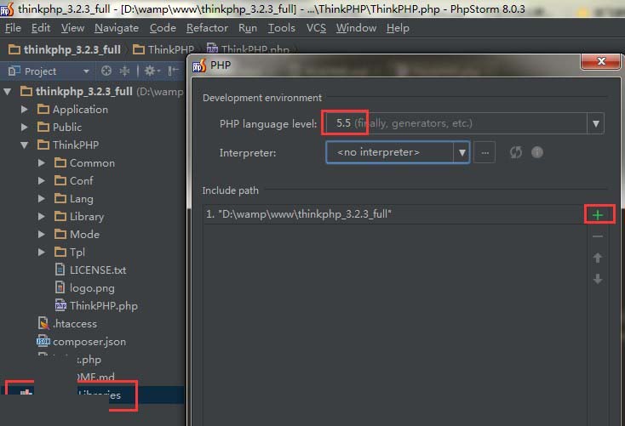Click the logo.png image file icon
Screen dimensions: 625x426
pos(60,287)
